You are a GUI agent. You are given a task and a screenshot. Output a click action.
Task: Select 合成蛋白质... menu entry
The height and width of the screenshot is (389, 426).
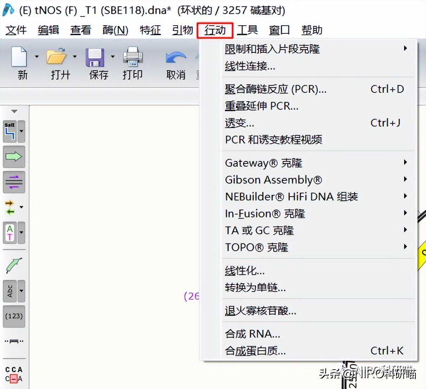coord(255,351)
